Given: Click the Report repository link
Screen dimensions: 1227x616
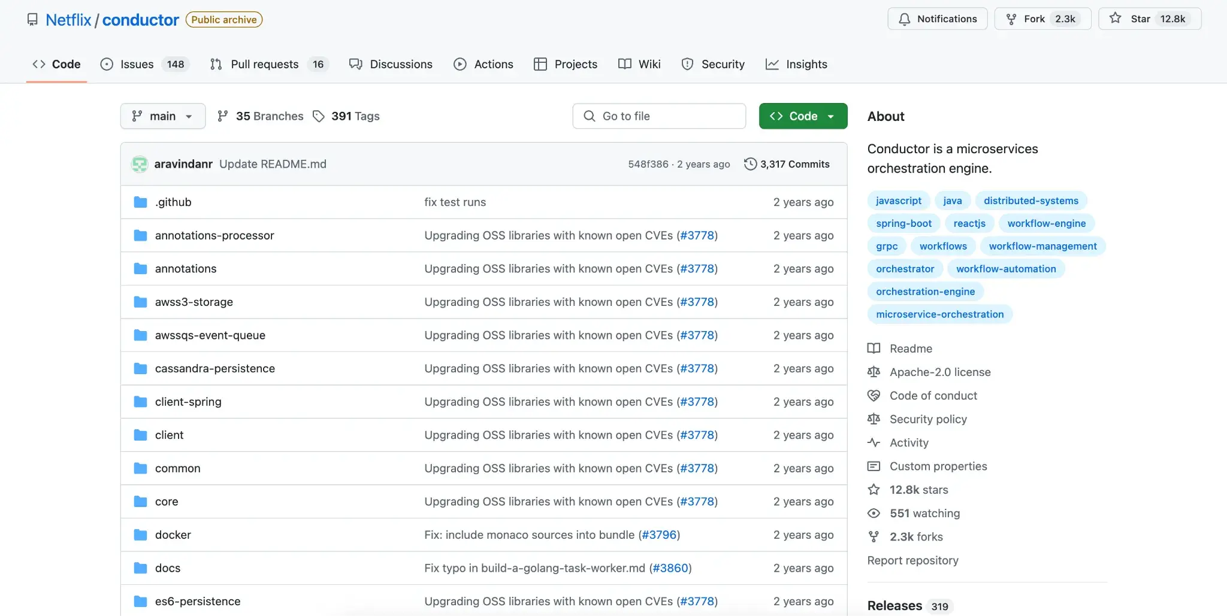Looking at the screenshot, I should tap(912, 560).
